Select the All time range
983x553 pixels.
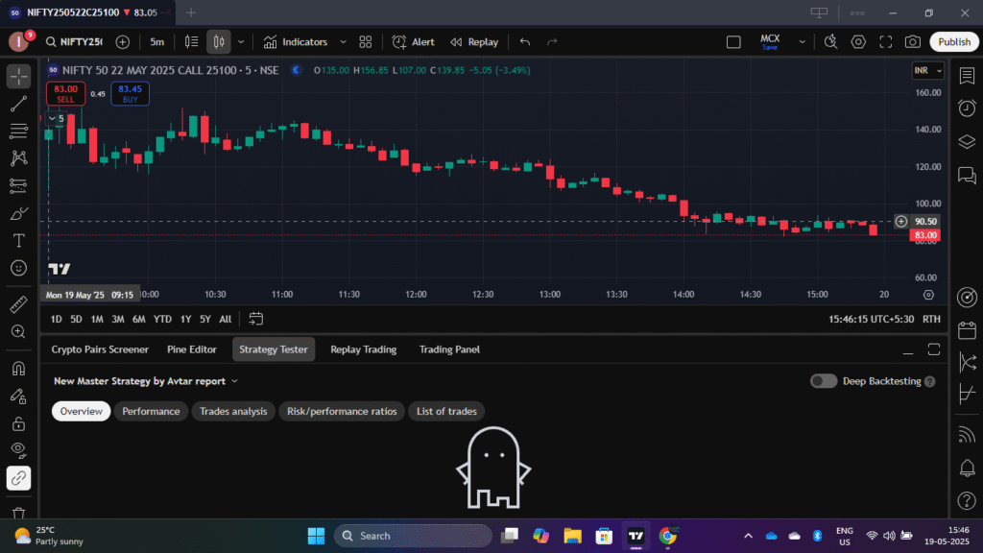pyautogui.click(x=225, y=319)
